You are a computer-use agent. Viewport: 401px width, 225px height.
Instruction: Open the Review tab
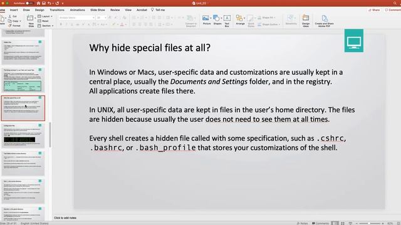pyautogui.click(x=115, y=10)
